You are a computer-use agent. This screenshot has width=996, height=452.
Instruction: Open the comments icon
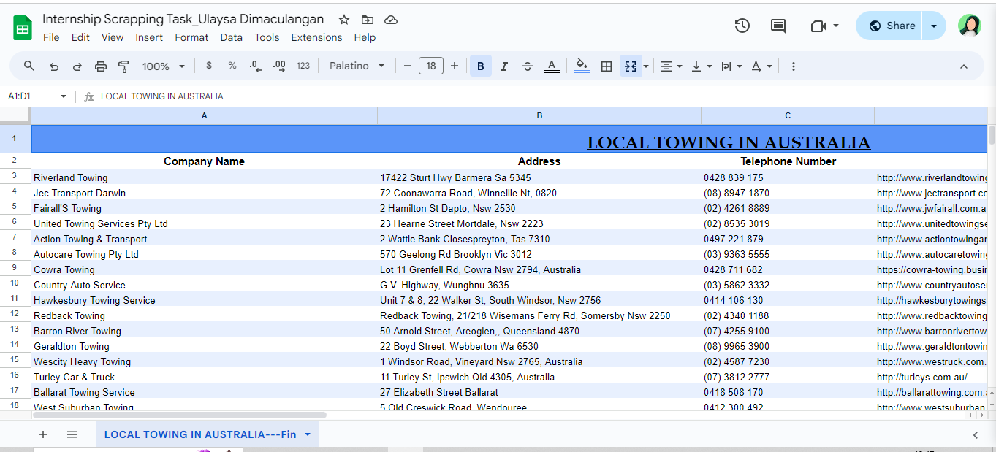pyautogui.click(x=778, y=26)
